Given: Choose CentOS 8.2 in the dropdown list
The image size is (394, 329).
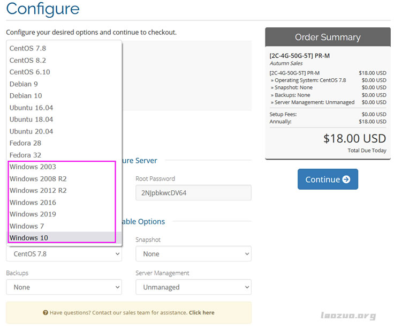Looking at the screenshot, I should pos(28,60).
